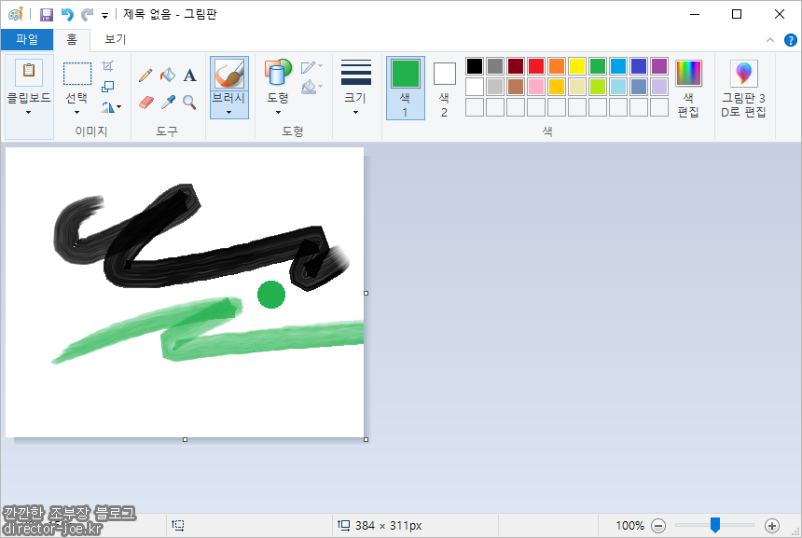
Task: Open Edit colors rainbow palette
Action: point(688,73)
